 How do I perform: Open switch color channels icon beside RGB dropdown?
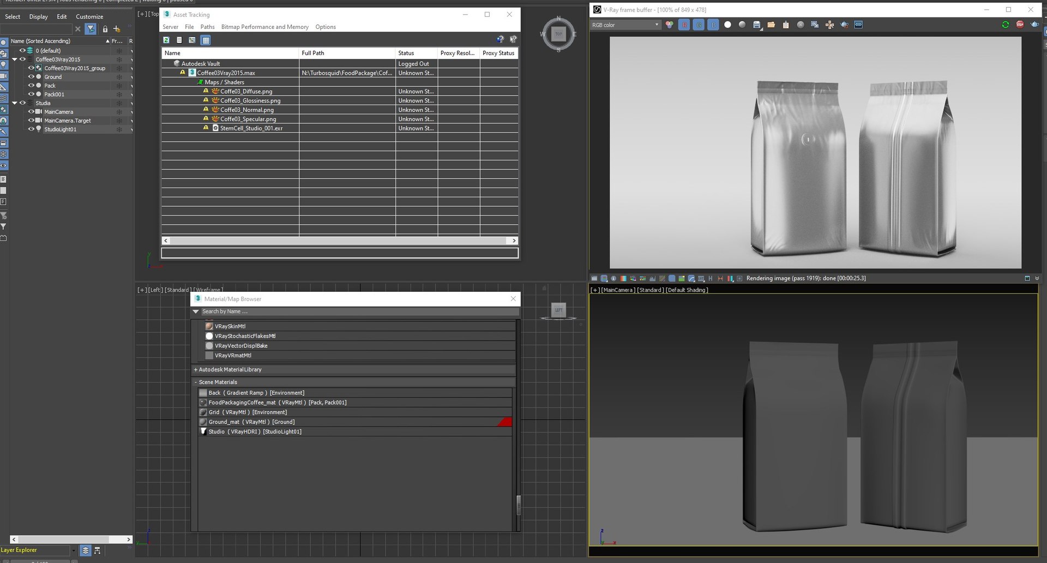click(669, 25)
